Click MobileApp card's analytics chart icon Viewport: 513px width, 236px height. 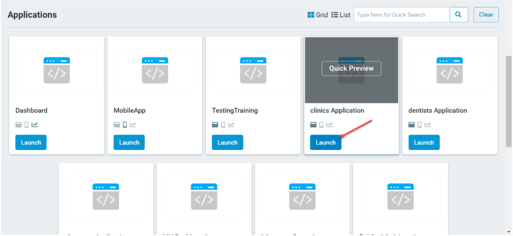[x=133, y=124]
